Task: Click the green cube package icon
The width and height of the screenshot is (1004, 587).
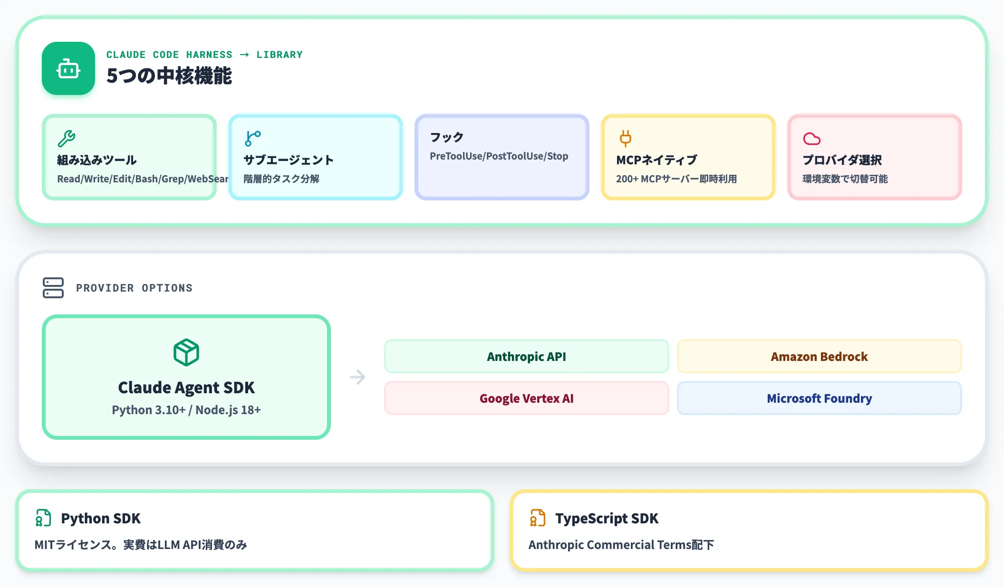Action: [186, 352]
